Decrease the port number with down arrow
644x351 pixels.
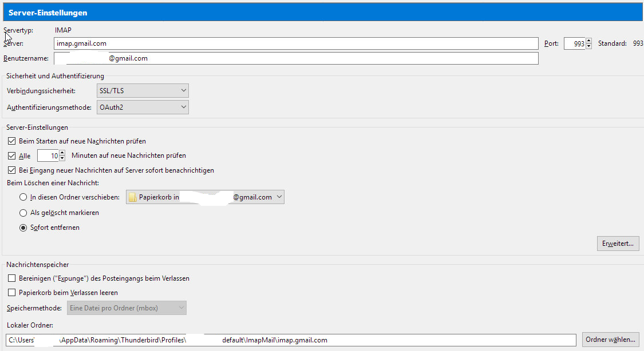pyautogui.click(x=588, y=46)
